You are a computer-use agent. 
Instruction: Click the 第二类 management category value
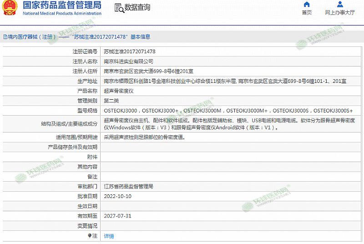coord(111,100)
